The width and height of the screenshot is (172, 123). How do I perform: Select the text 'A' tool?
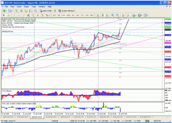pyautogui.click(x=38, y=15)
